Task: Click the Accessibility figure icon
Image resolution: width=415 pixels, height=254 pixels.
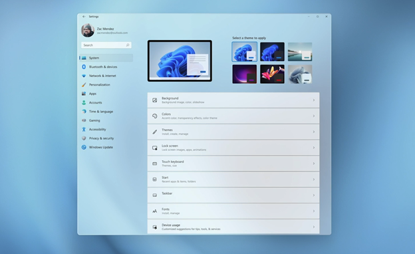Action: point(84,130)
